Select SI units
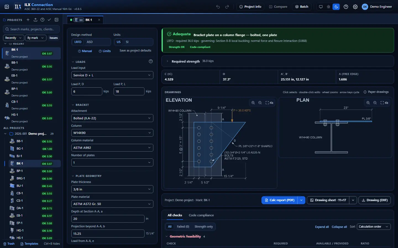 127,42
